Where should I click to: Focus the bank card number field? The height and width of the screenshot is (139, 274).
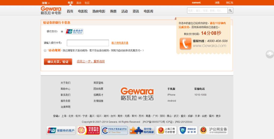[x=88, y=43]
